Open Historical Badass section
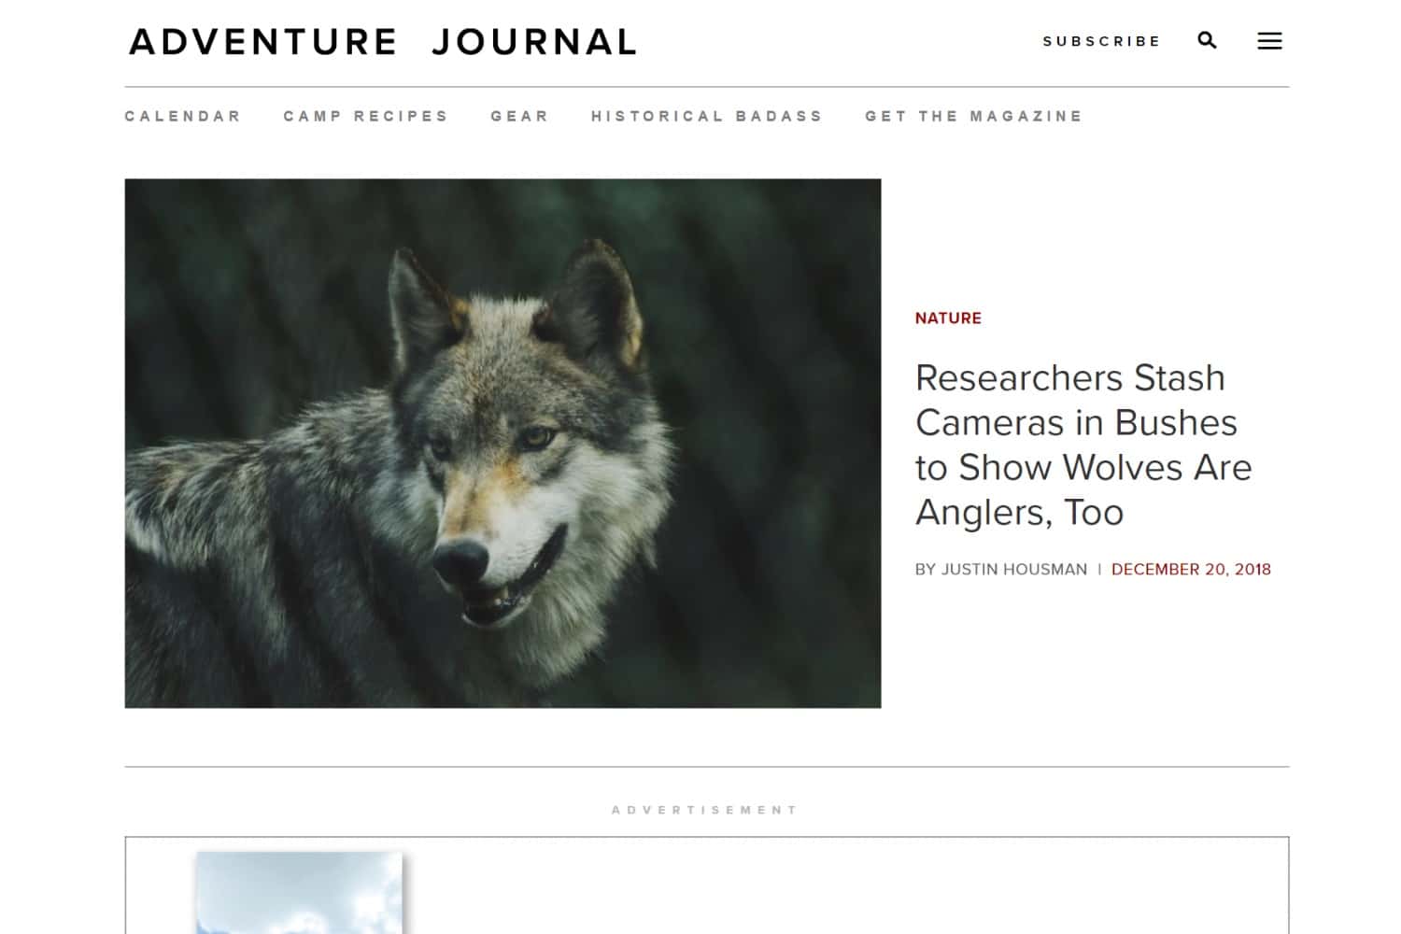 coord(707,116)
